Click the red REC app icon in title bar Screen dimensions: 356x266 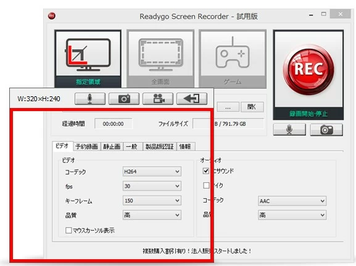pyautogui.click(x=52, y=16)
